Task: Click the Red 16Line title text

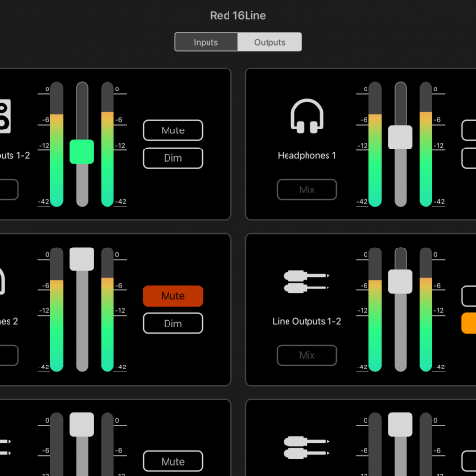Action: click(238, 15)
